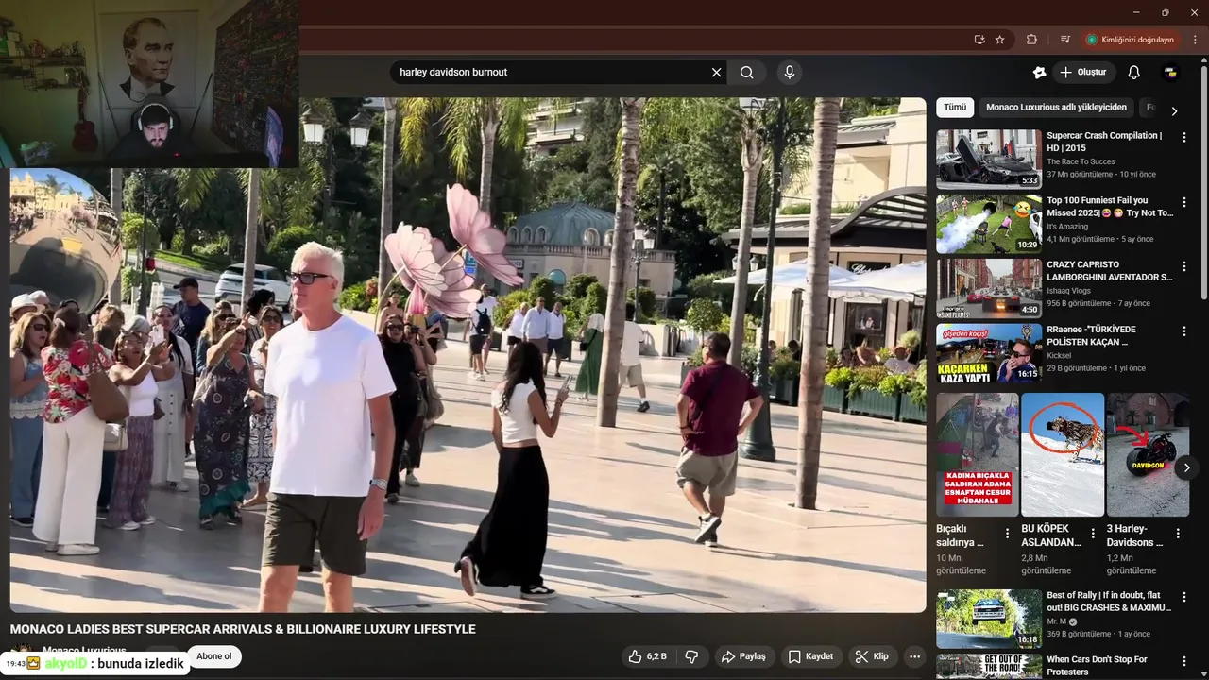Click the Oluştur create button
The width and height of the screenshot is (1209, 680).
pos(1083,73)
